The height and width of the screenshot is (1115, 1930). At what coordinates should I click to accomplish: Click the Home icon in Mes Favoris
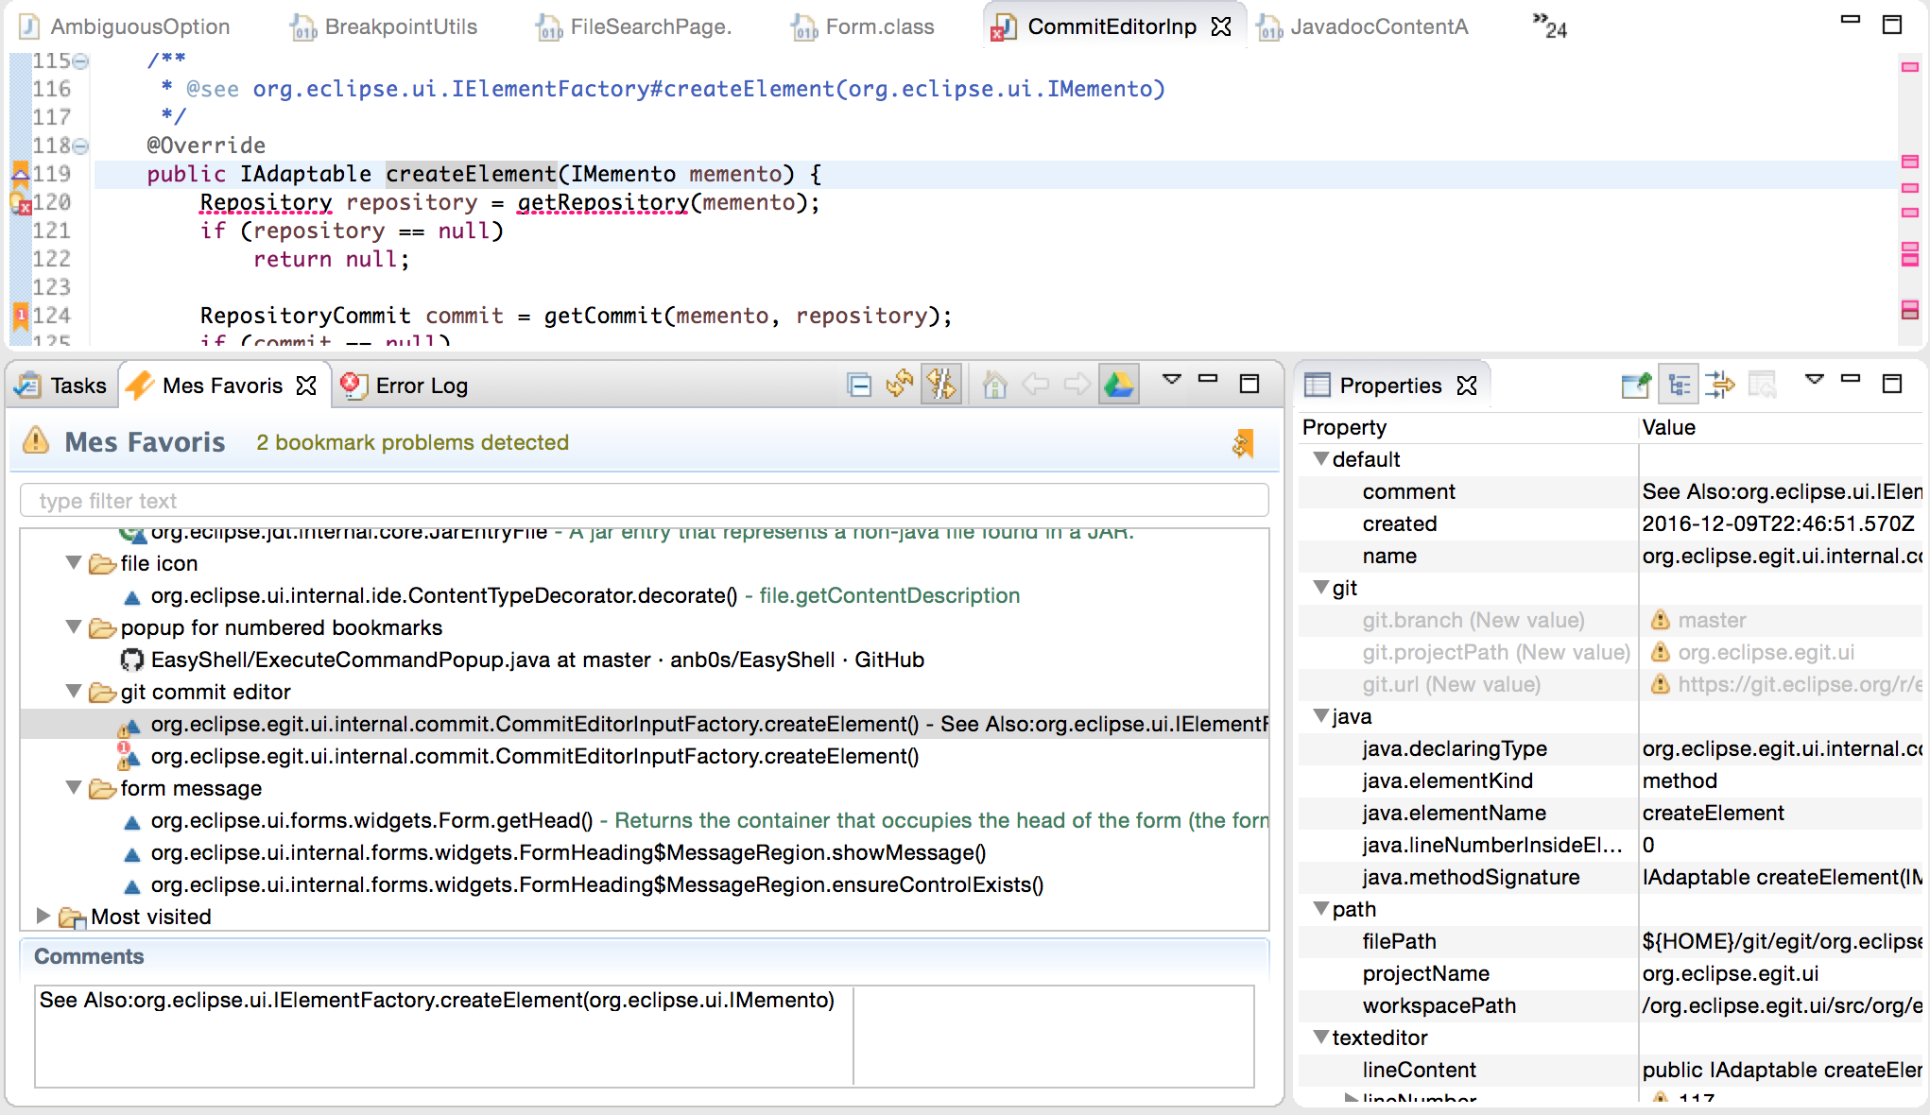[994, 385]
